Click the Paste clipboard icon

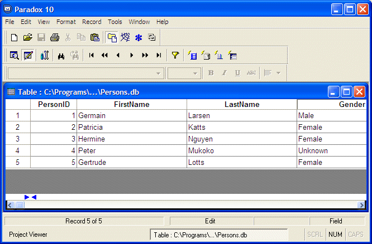(94, 37)
